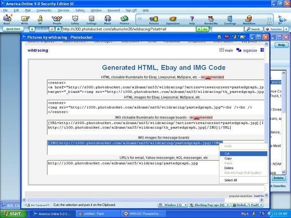This screenshot has height=218, width=291.
Task: Switch to America Online 9.0 taskbar item
Action: tap(52, 214)
